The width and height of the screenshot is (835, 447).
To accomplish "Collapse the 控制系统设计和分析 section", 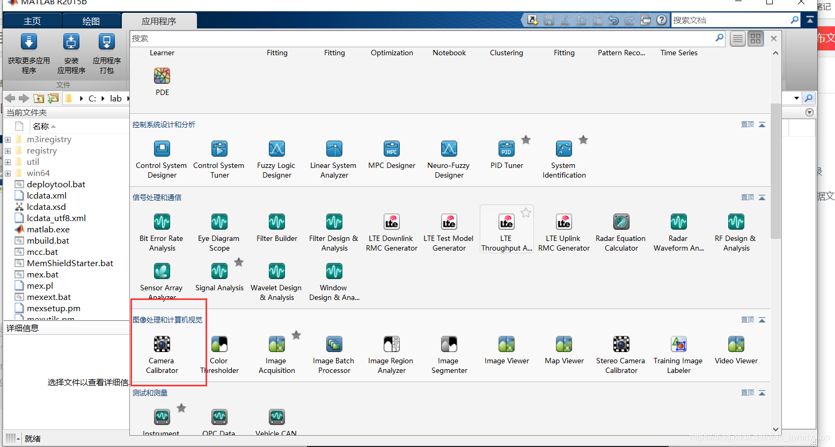I will [x=762, y=124].
